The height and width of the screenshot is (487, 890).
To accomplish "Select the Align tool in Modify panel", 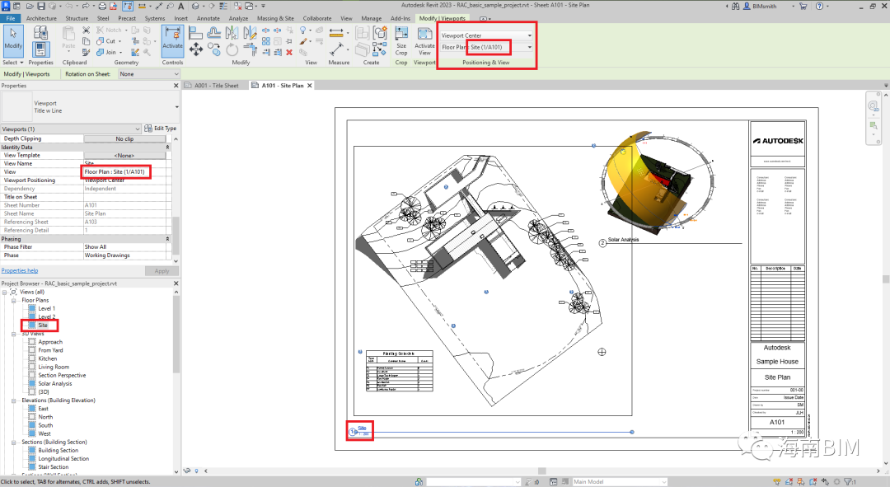I will [x=195, y=33].
